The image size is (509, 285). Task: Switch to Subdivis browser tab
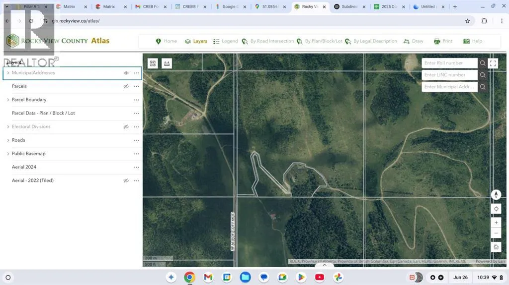tap(349, 6)
